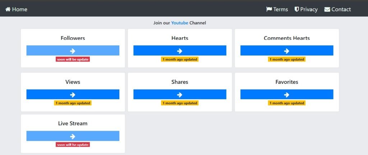Click the shield icon beside Privacy
The width and height of the screenshot is (368, 155).
click(296, 9)
